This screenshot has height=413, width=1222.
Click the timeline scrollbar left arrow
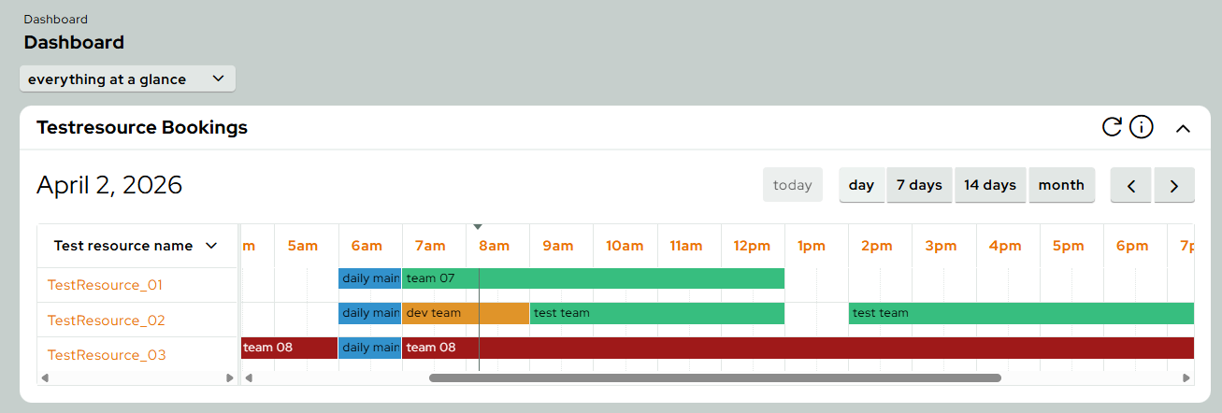coord(248,378)
